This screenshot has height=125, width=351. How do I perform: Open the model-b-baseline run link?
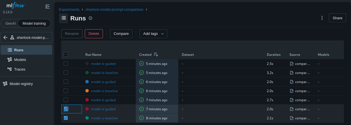tap(104, 73)
